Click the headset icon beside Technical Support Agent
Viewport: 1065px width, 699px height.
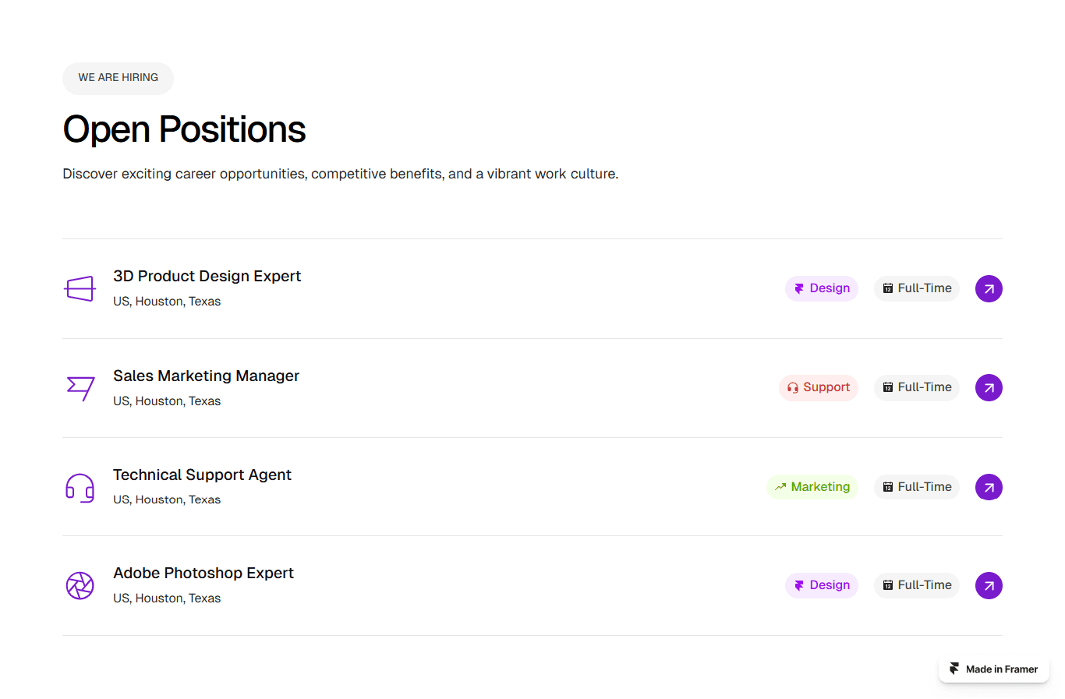pyautogui.click(x=80, y=488)
